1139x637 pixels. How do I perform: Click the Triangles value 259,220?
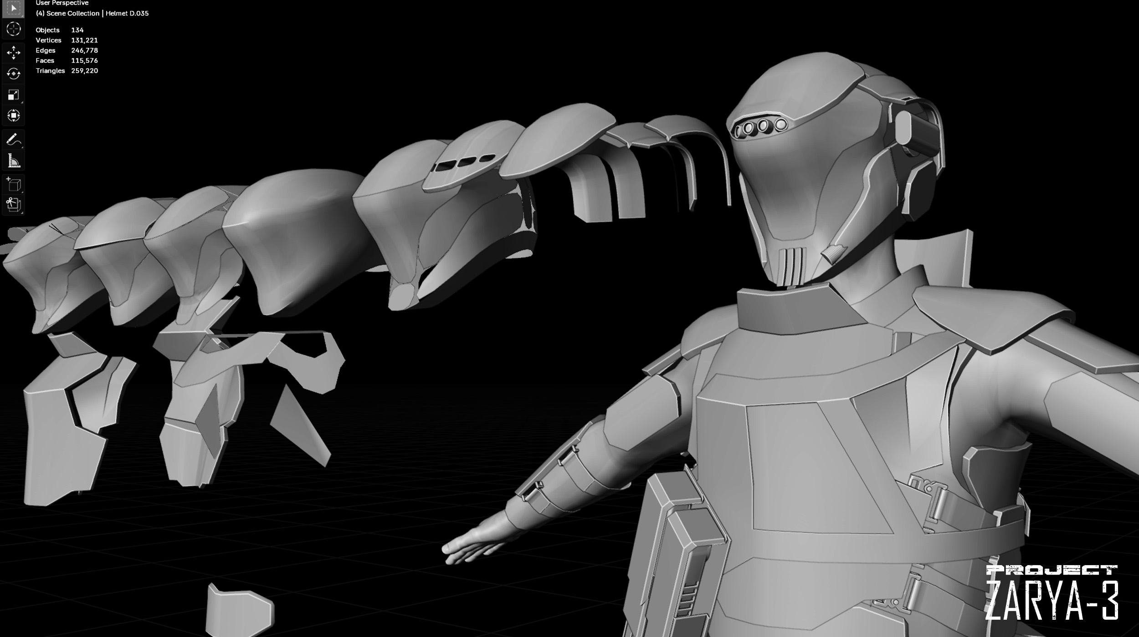(84, 71)
